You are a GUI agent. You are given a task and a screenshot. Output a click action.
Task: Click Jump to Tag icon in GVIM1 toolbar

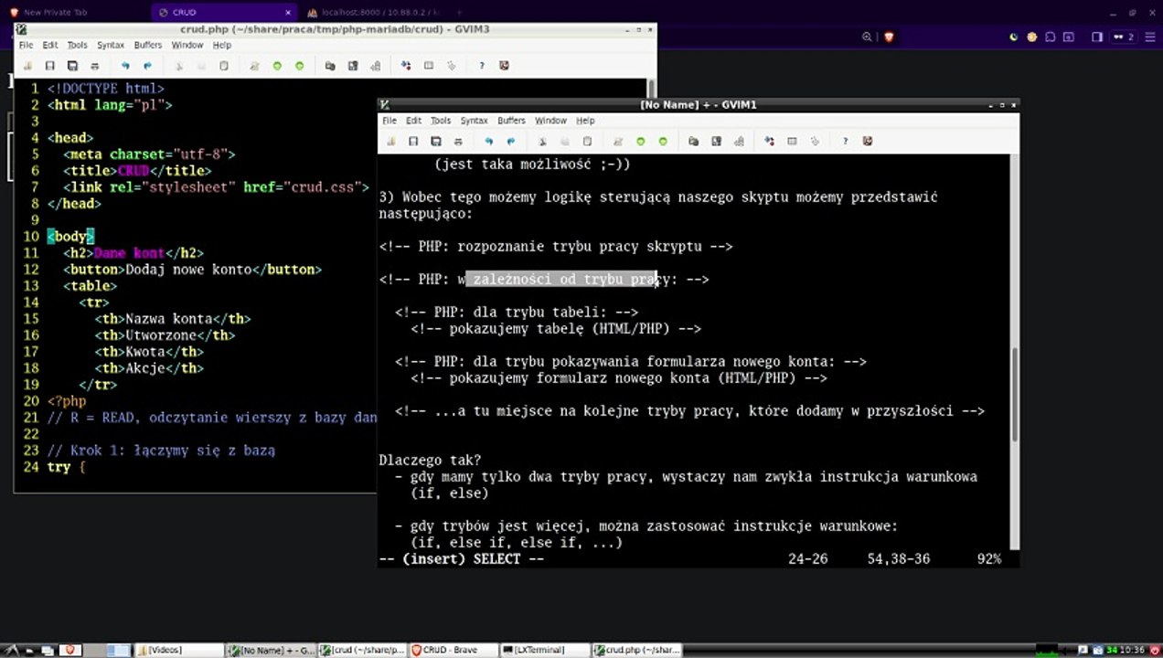815,142
